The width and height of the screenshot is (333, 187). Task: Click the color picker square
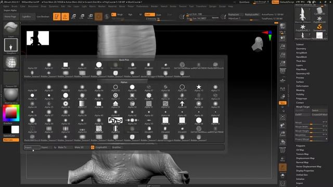11,113
